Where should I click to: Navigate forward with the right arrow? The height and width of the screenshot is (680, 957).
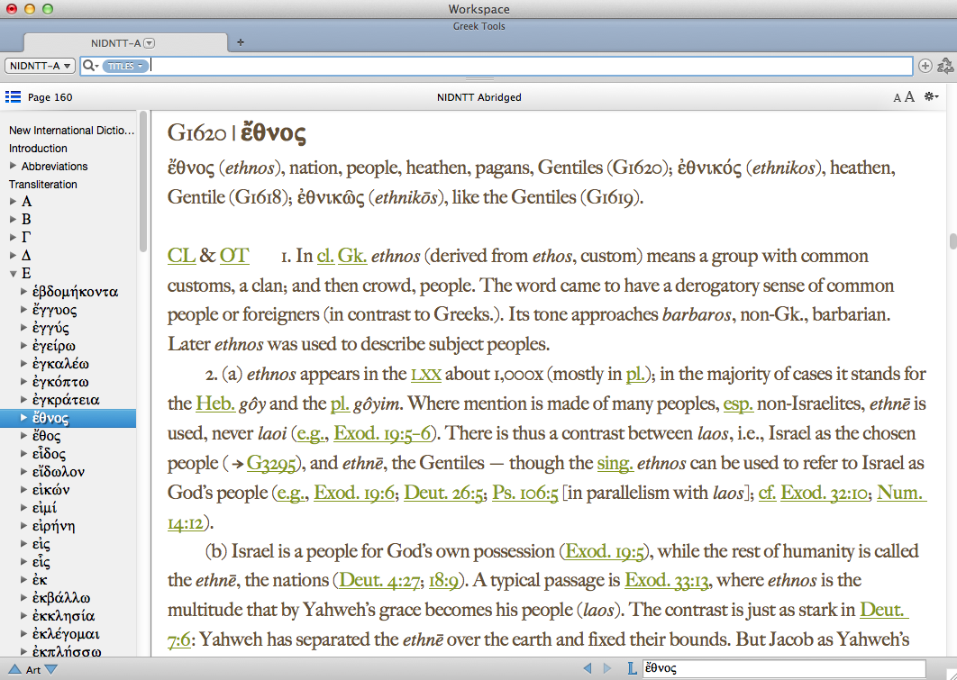[607, 668]
